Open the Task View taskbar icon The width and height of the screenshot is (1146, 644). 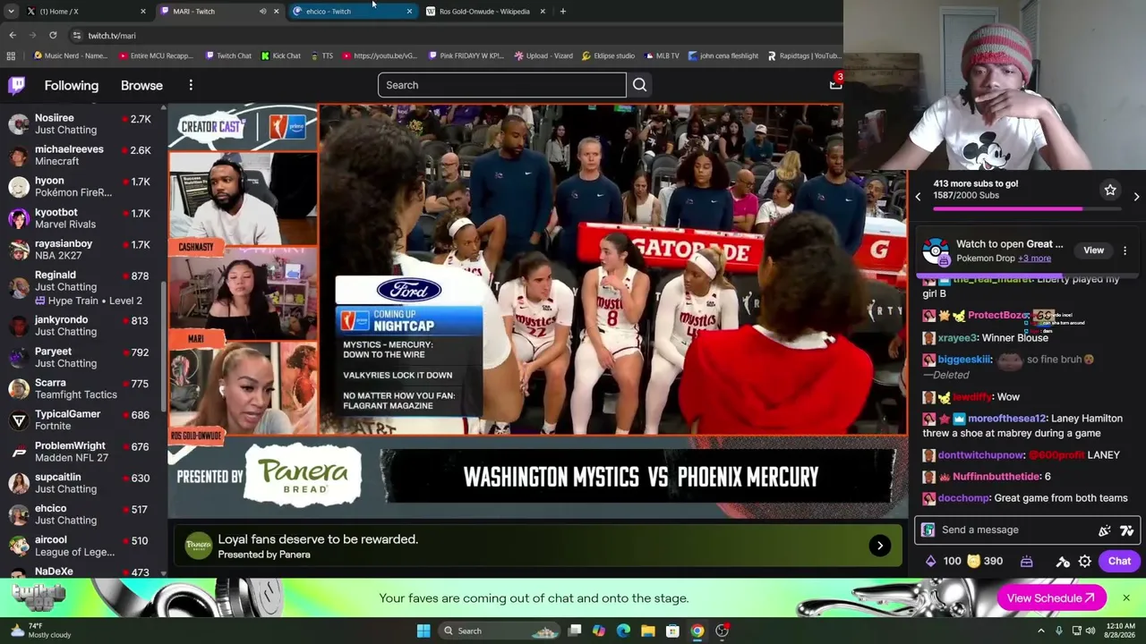[x=575, y=631]
